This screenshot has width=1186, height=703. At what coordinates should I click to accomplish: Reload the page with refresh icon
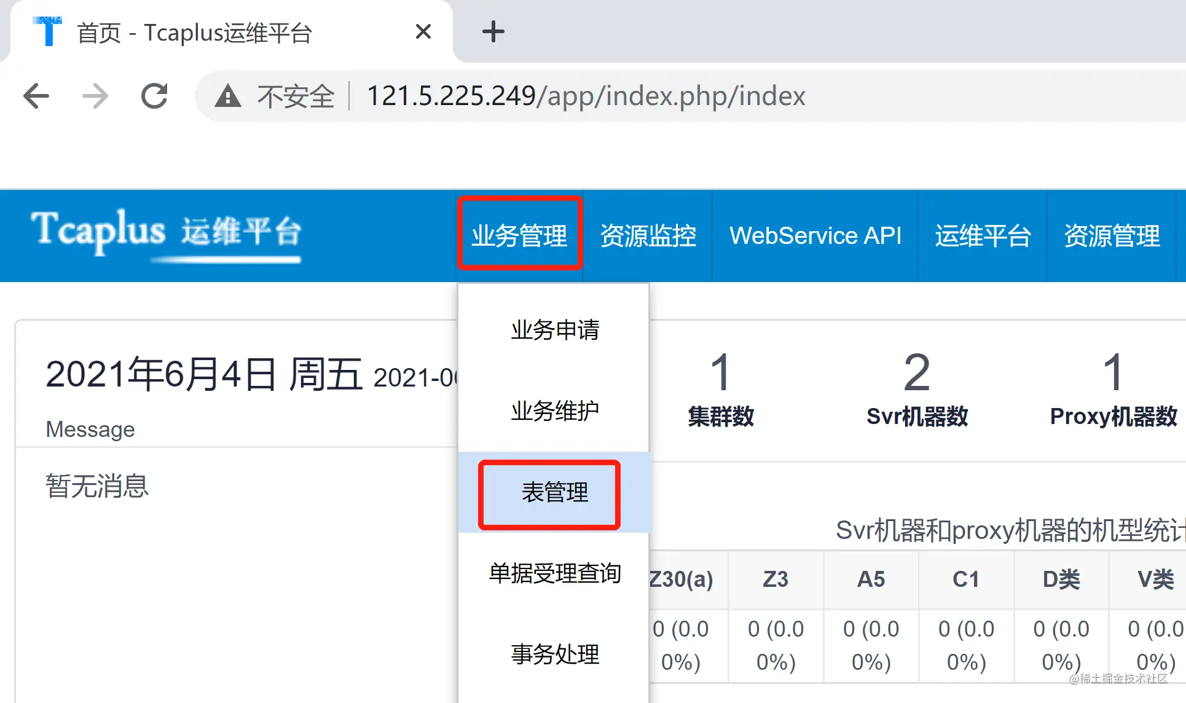154,96
